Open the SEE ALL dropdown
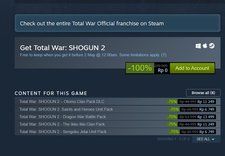This screenshot has height=156, width=225. pyautogui.click(x=204, y=139)
